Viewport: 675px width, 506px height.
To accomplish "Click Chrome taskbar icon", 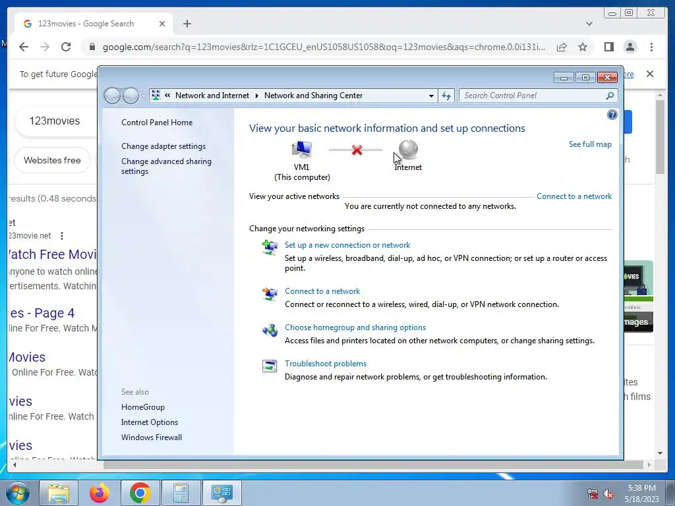I will (x=140, y=493).
